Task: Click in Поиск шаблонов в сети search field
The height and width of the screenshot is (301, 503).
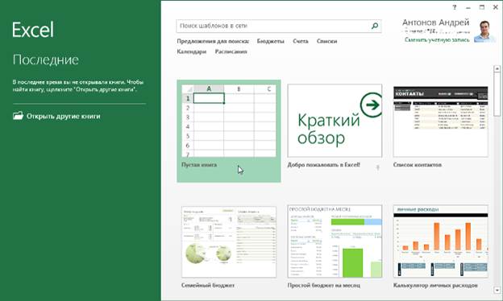Action: click(272, 26)
